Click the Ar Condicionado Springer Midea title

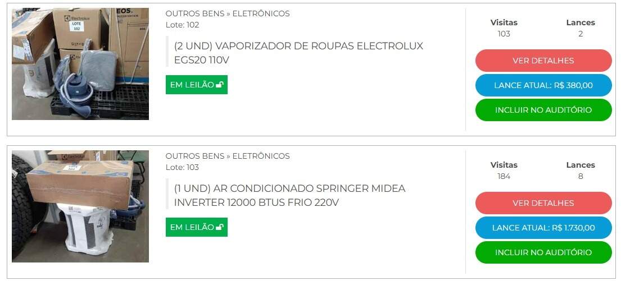[x=289, y=195]
